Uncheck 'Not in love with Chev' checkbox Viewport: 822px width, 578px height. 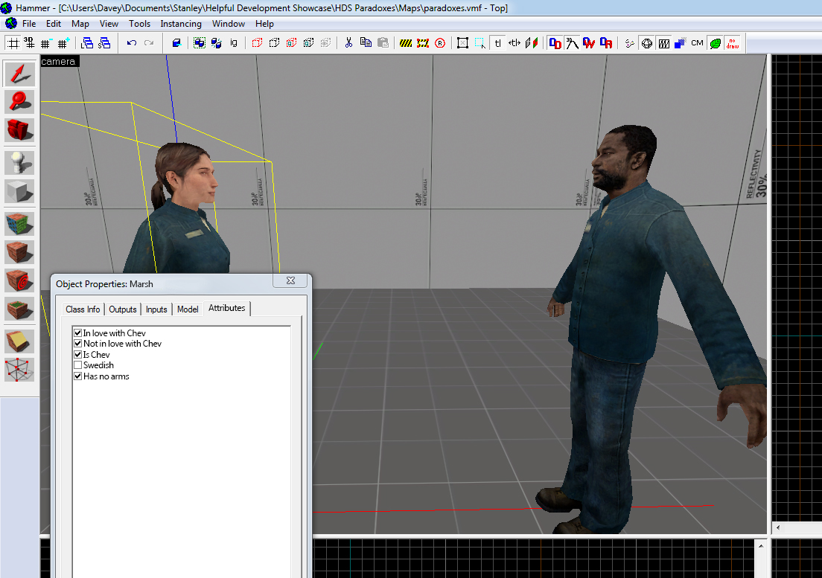pyautogui.click(x=77, y=344)
